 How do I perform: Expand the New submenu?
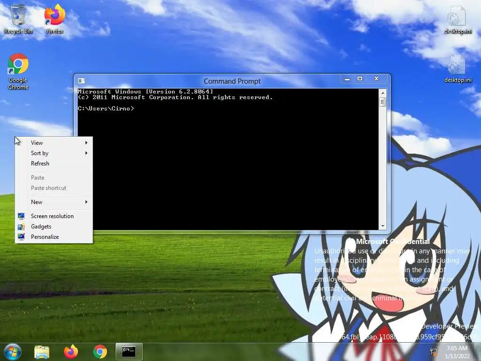54,202
